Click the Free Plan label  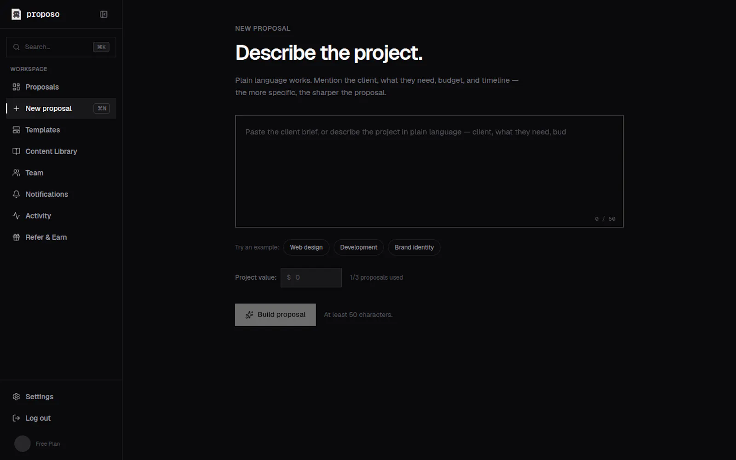tap(48, 444)
